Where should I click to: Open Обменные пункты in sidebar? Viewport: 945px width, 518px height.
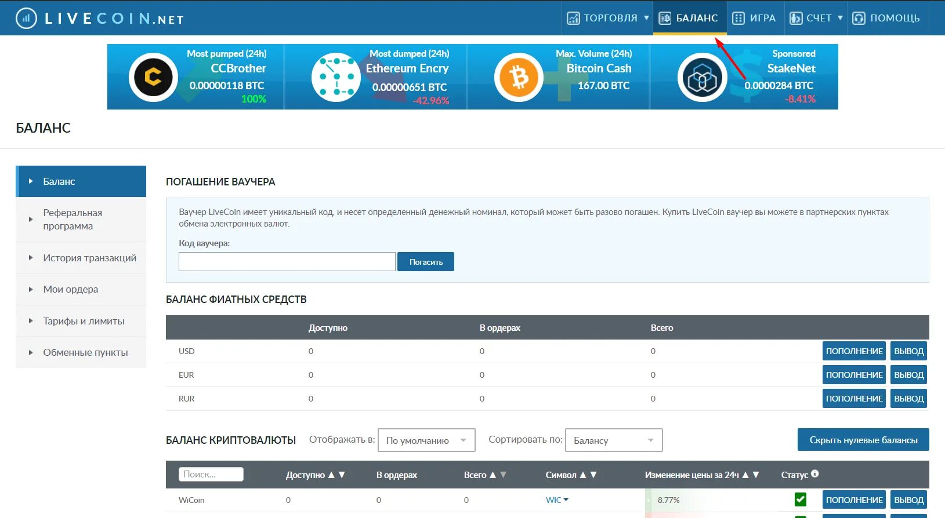81,352
